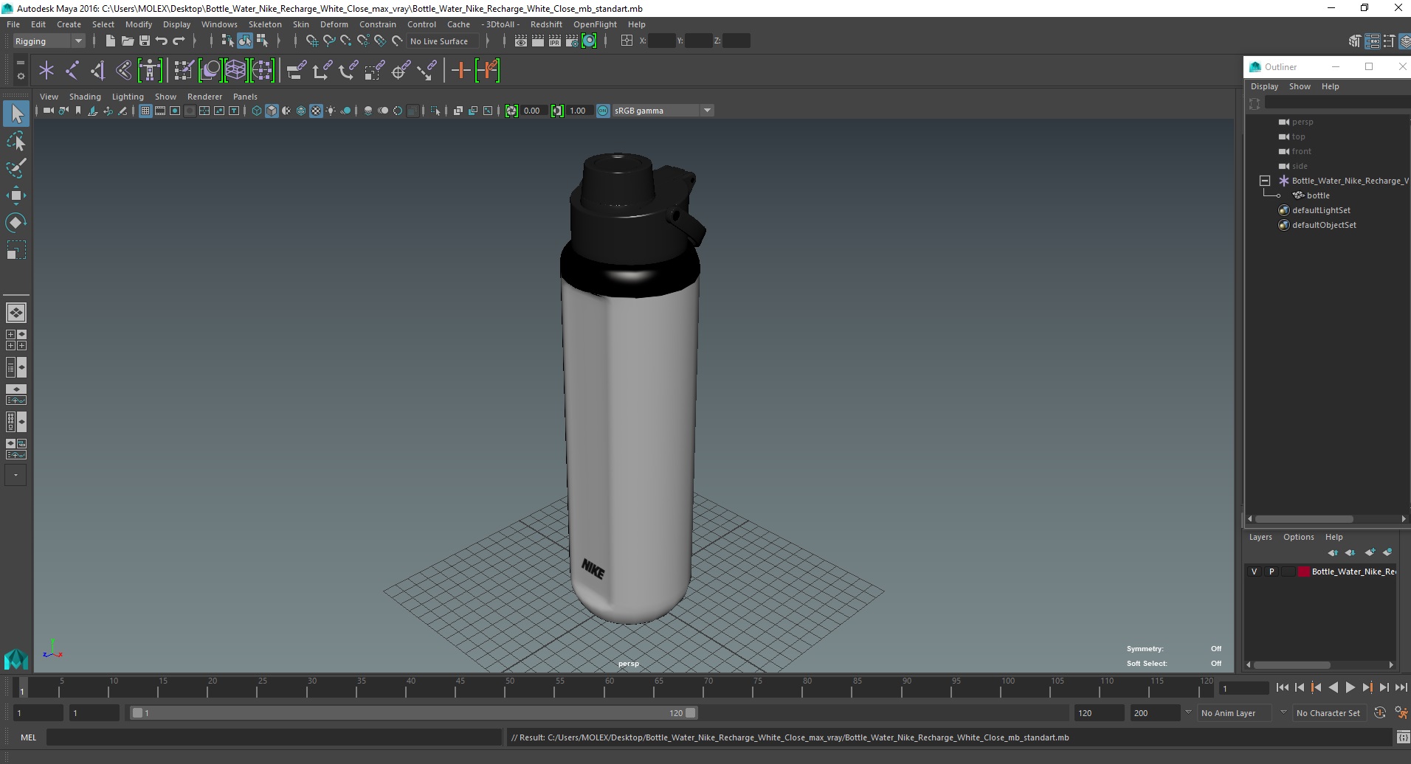The image size is (1411, 764).
Task: Snap to grids icon
Action: [x=311, y=41]
